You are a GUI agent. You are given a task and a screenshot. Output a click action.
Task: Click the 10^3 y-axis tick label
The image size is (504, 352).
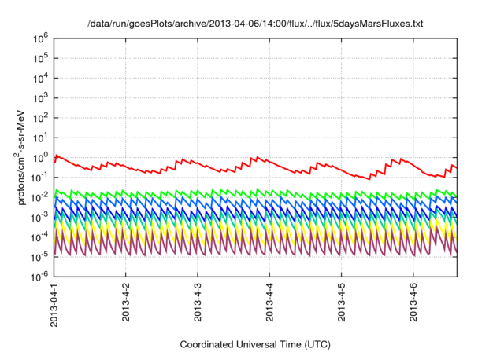40,98
